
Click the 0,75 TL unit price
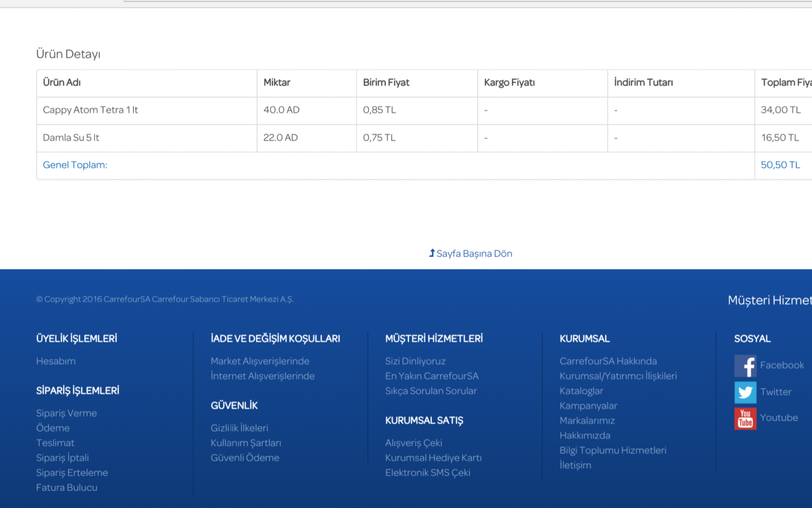379,138
